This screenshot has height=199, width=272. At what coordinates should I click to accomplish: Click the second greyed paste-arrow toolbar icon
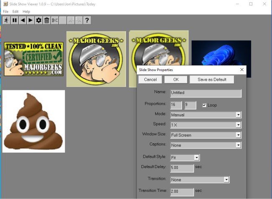coord(79,20)
